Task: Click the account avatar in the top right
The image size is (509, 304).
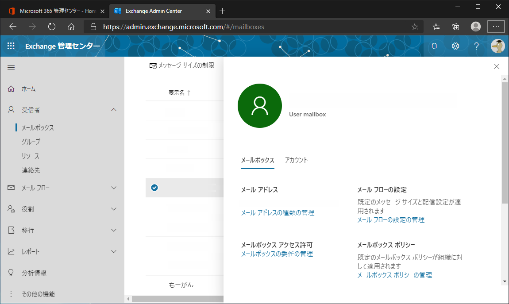Action: coord(498,46)
